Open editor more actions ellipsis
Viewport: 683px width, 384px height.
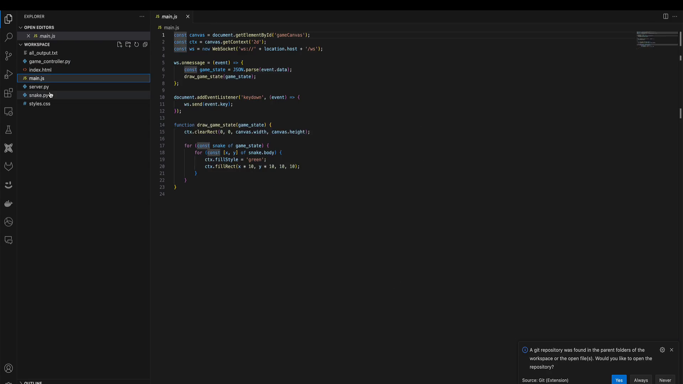675,17
